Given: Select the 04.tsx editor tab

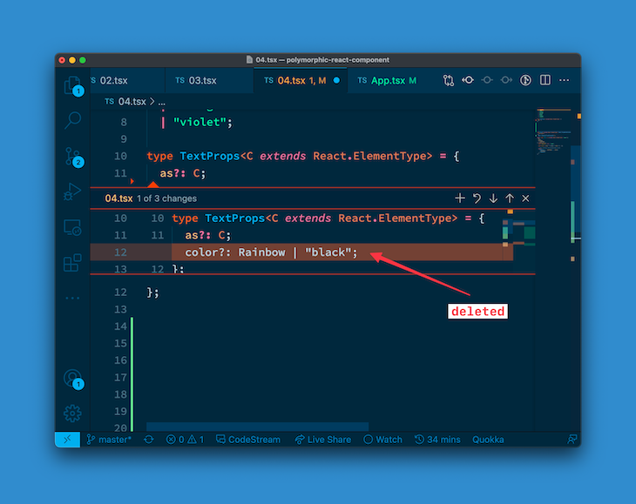Looking at the screenshot, I should tap(301, 80).
